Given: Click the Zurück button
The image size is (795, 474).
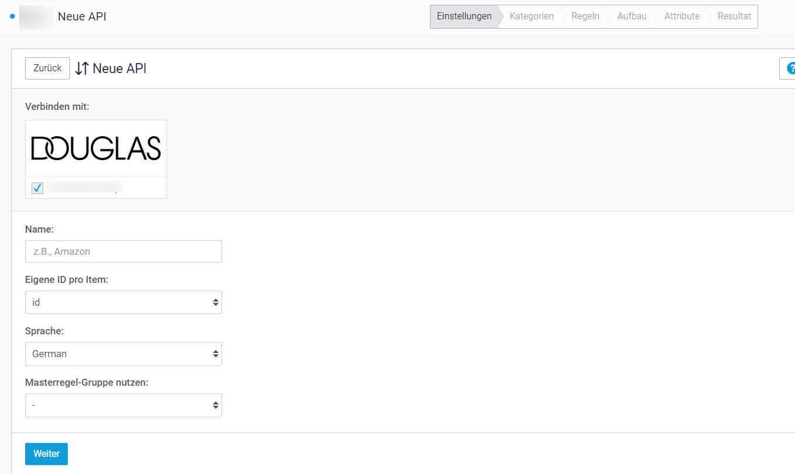Looking at the screenshot, I should pos(47,68).
